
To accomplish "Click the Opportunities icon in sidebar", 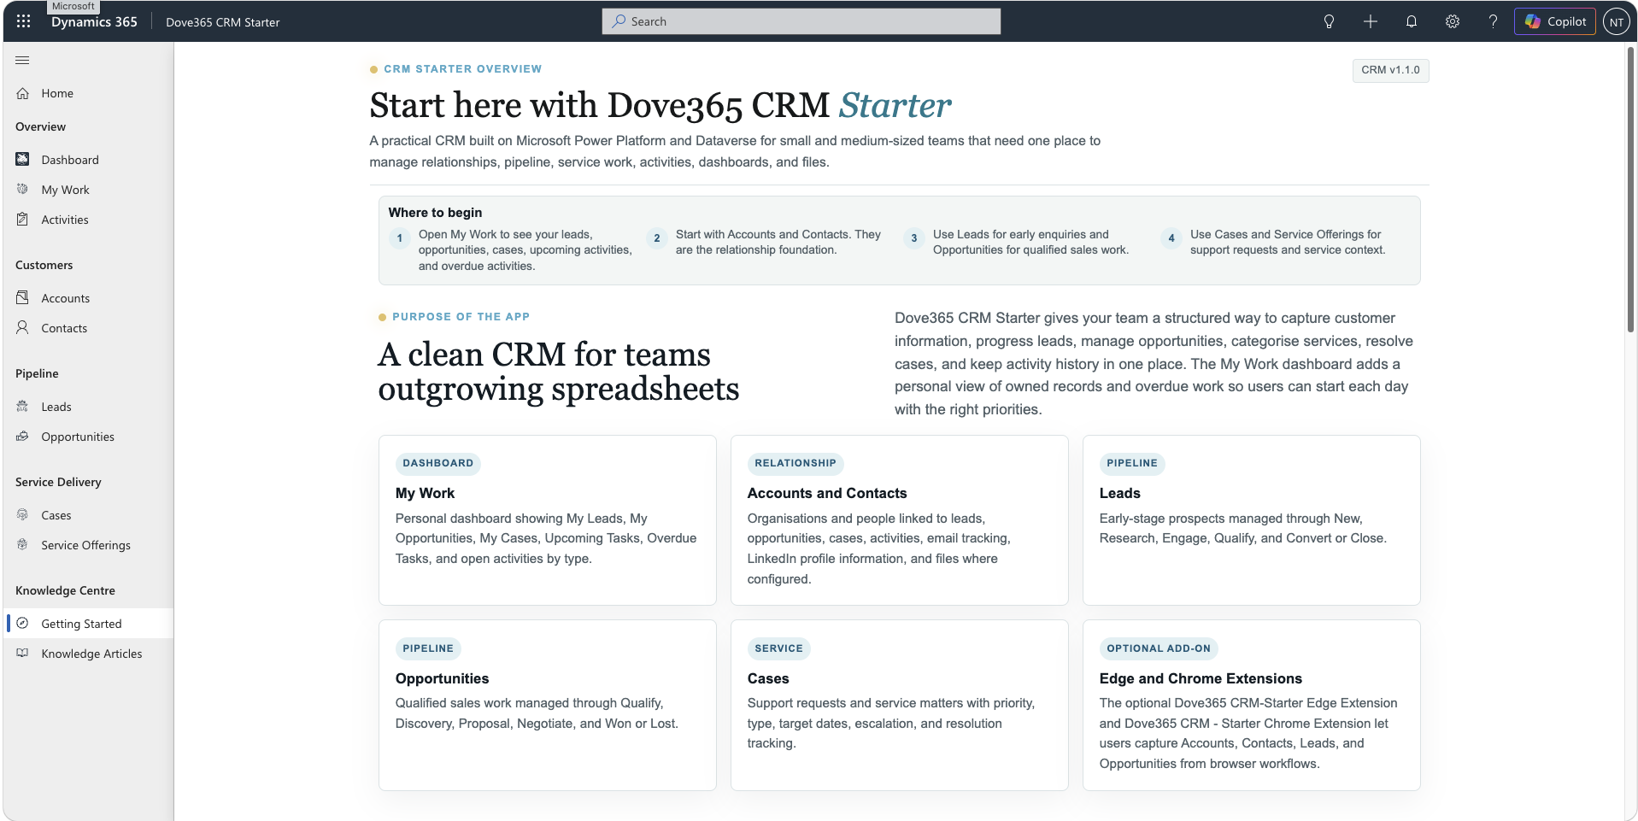I will click(x=23, y=436).
